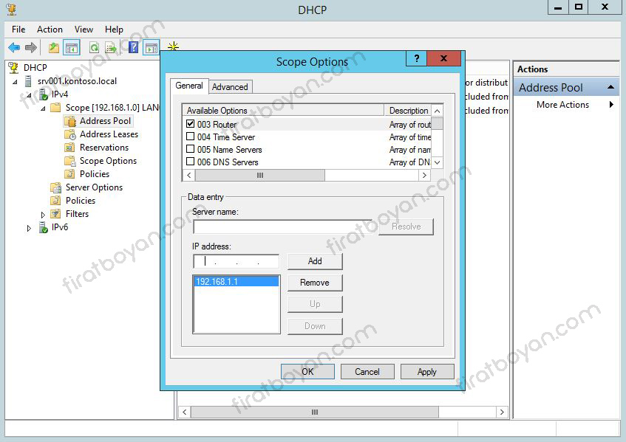The height and width of the screenshot is (442, 626).
Task: Click the scope Policies icon under Scope Options
Action: (69, 173)
